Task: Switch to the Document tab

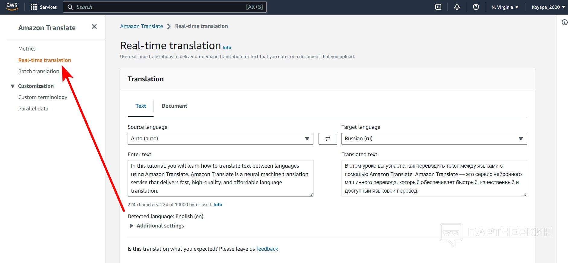Action: tap(174, 106)
